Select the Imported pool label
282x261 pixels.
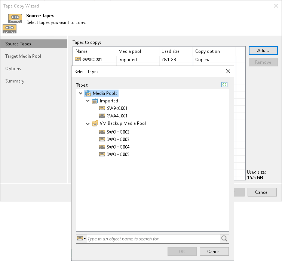click(x=109, y=101)
